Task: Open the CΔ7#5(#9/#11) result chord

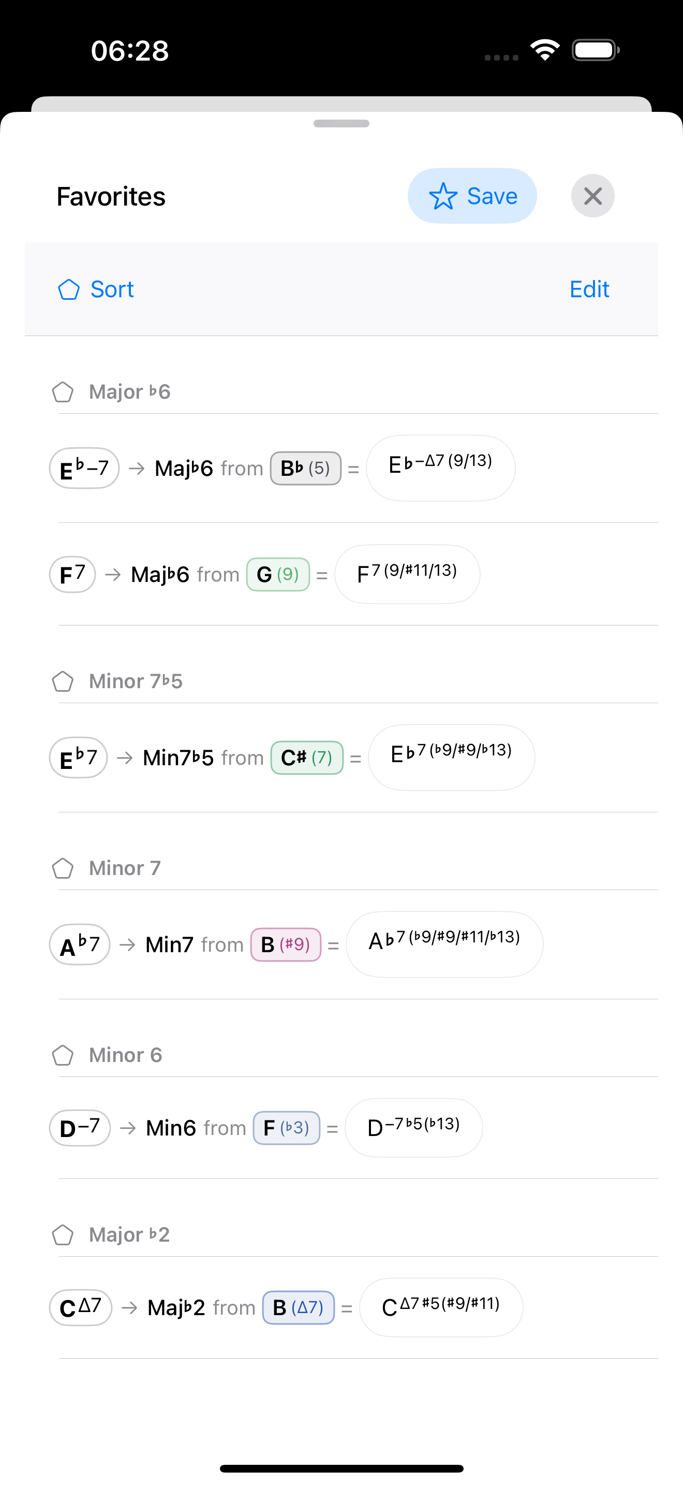Action: pyautogui.click(x=441, y=1307)
